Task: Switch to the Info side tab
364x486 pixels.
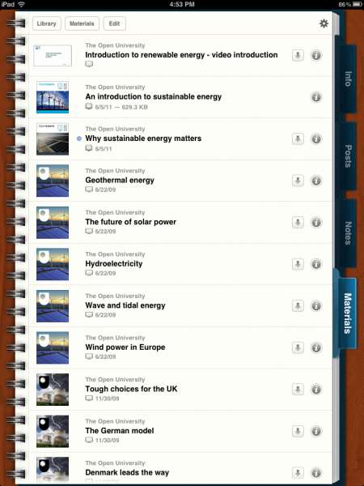Action: point(348,79)
